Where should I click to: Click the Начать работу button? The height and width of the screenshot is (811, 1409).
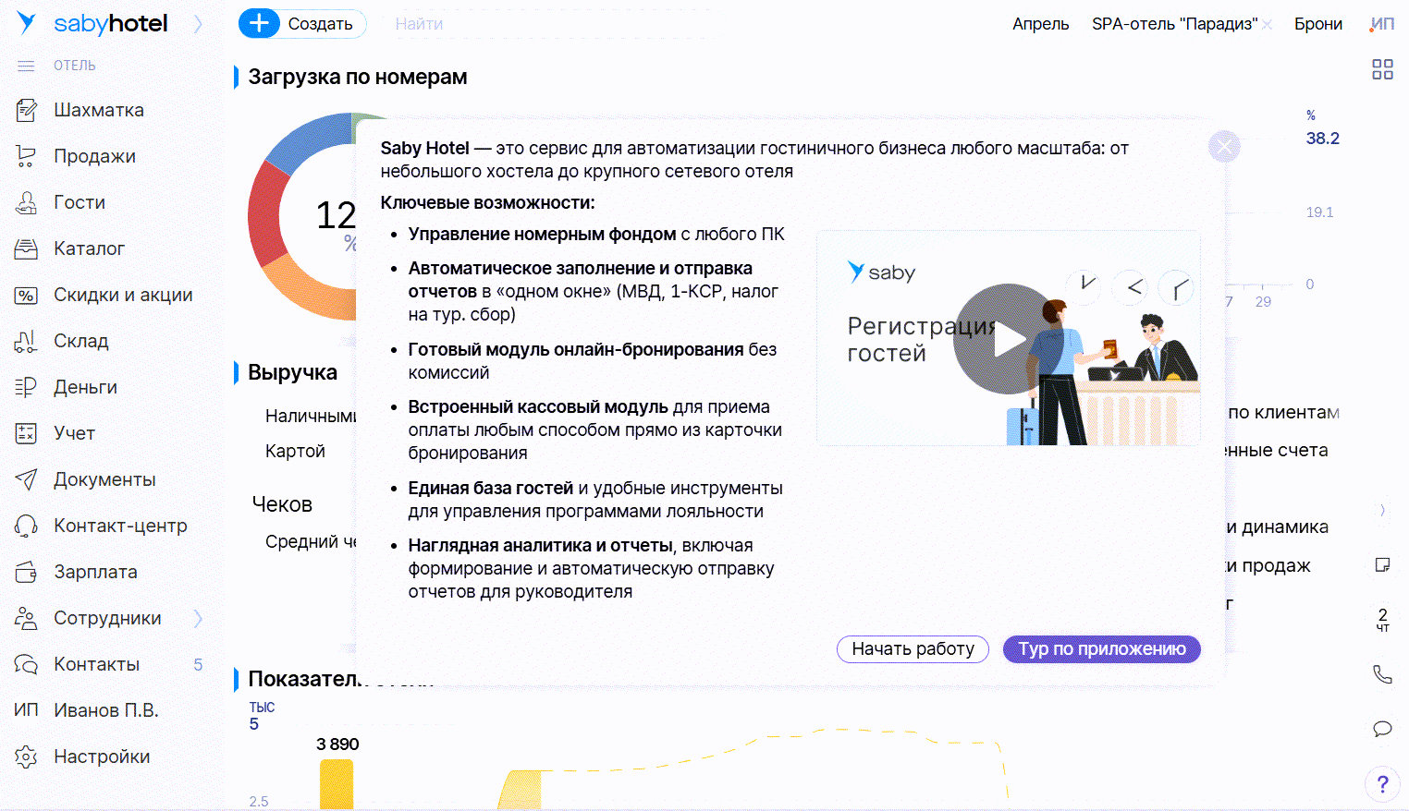913,649
